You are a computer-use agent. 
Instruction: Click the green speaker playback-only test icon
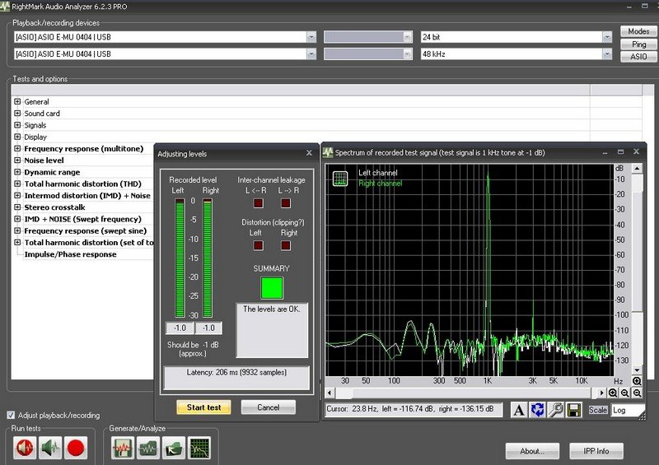(x=51, y=448)
